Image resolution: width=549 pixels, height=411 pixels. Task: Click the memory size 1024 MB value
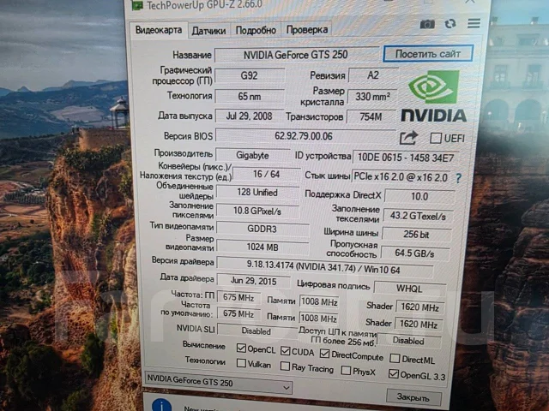[x=262, y=247]
